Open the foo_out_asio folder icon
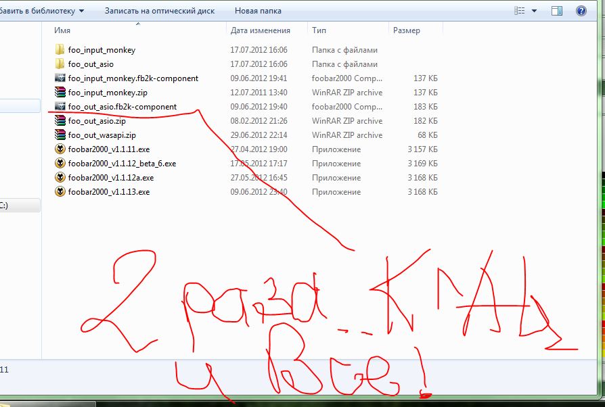The image size is (605, 407). 60,64
